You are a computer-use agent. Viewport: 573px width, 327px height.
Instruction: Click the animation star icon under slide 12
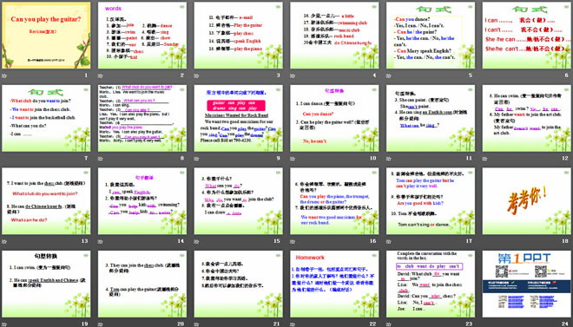pyautogui.click(x=484, y=159)
